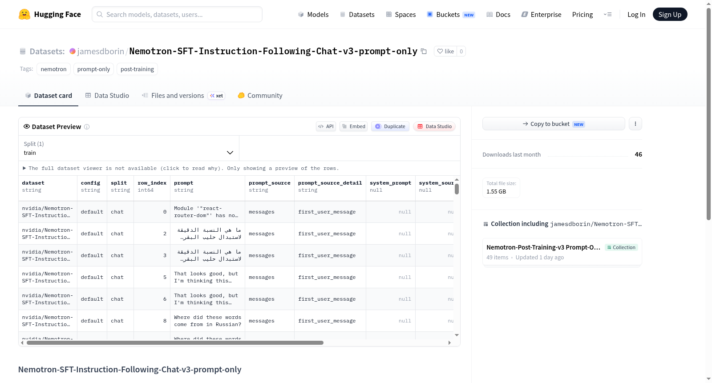Click the page vertical scrollbar
Screen dimensions: 712x383
coord(708,113)
